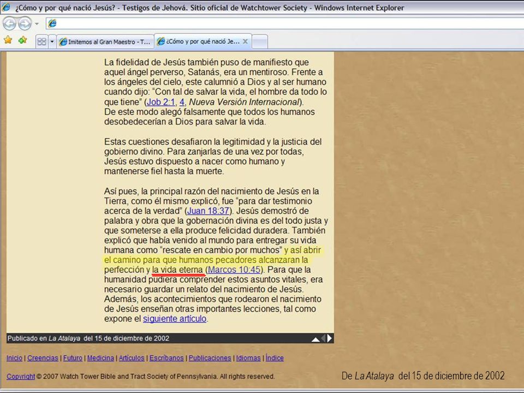Image resolution: width=524 pixels, height=393 pixels.
Task: Click the Internet Explorer logo in title bar
Action: pyautogui.click(x=6, y=7)
